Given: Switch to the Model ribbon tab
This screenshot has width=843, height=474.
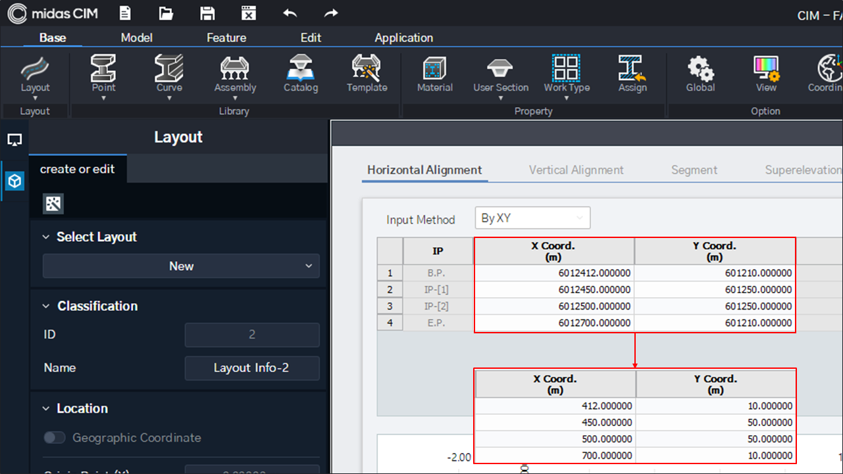Looking at the screenshot, I should coord(137,37).
